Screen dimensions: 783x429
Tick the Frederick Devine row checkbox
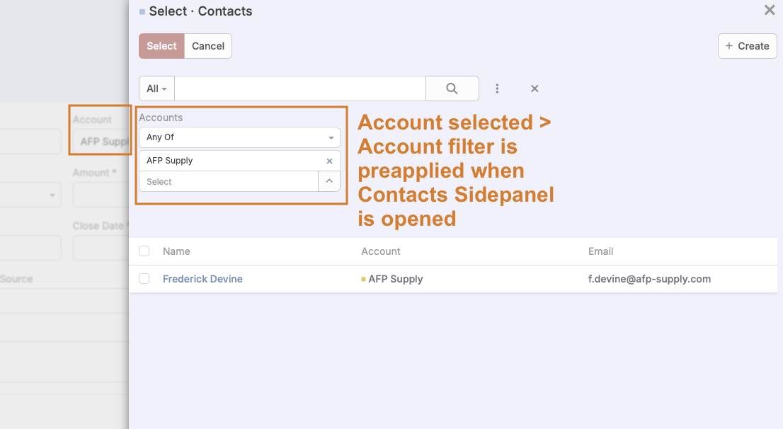144,279
